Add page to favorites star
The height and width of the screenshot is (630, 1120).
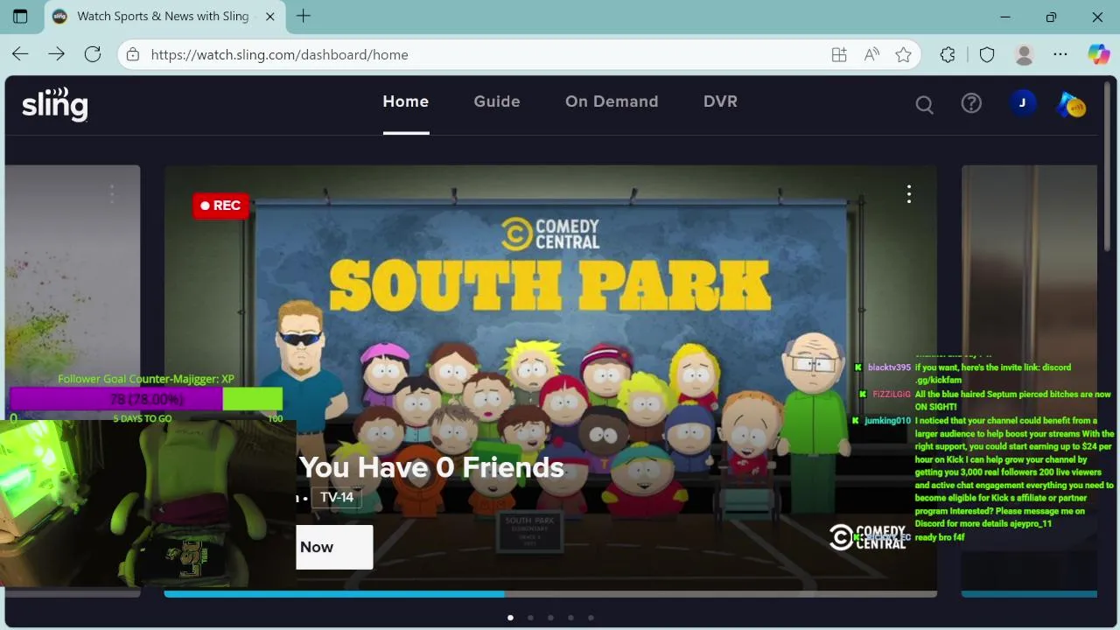click(904, 54)
